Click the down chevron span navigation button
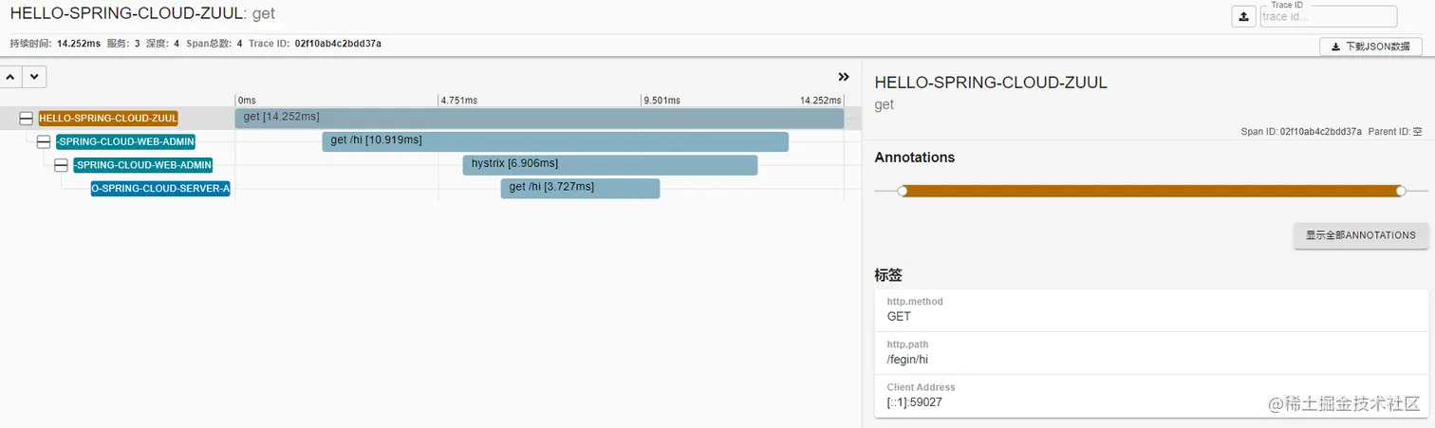 coord(34,77)
